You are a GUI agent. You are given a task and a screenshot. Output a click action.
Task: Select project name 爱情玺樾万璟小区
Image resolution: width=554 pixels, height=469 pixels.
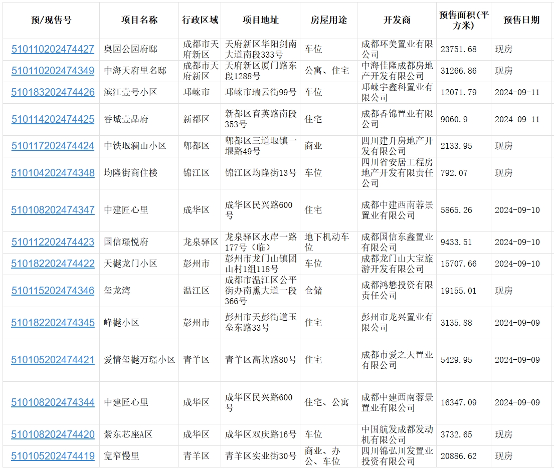tap(139, 360)
